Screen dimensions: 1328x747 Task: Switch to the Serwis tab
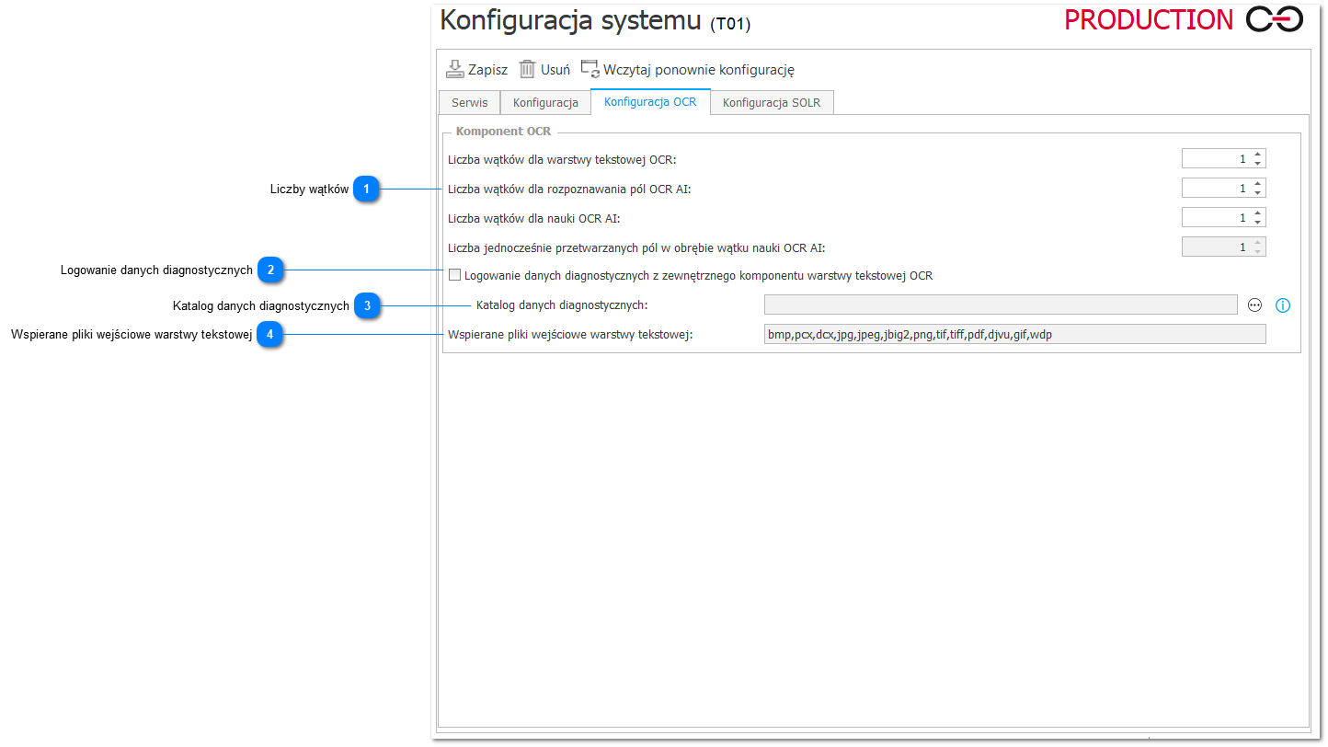click(469, 102)
